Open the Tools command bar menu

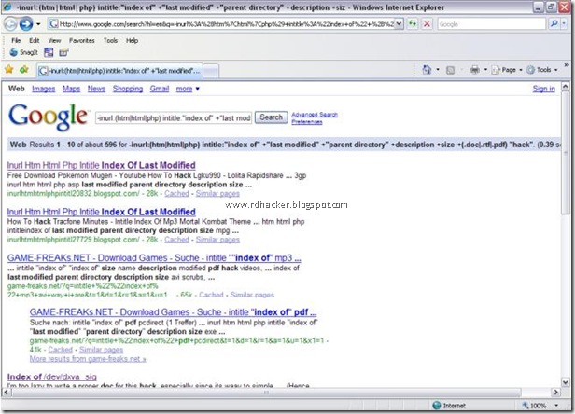[x=542, y=70]
